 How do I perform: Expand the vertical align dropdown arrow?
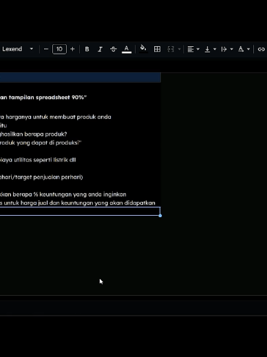[215, 49]
